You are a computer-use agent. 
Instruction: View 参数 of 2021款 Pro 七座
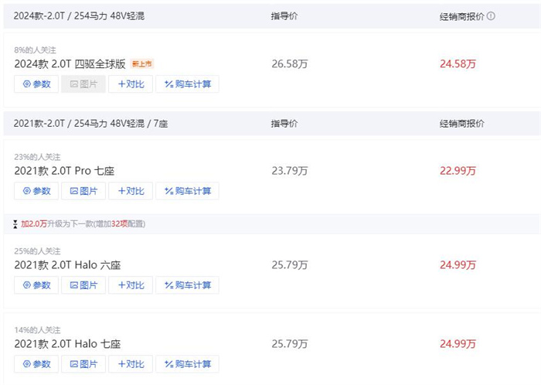[x=36, y=191]
